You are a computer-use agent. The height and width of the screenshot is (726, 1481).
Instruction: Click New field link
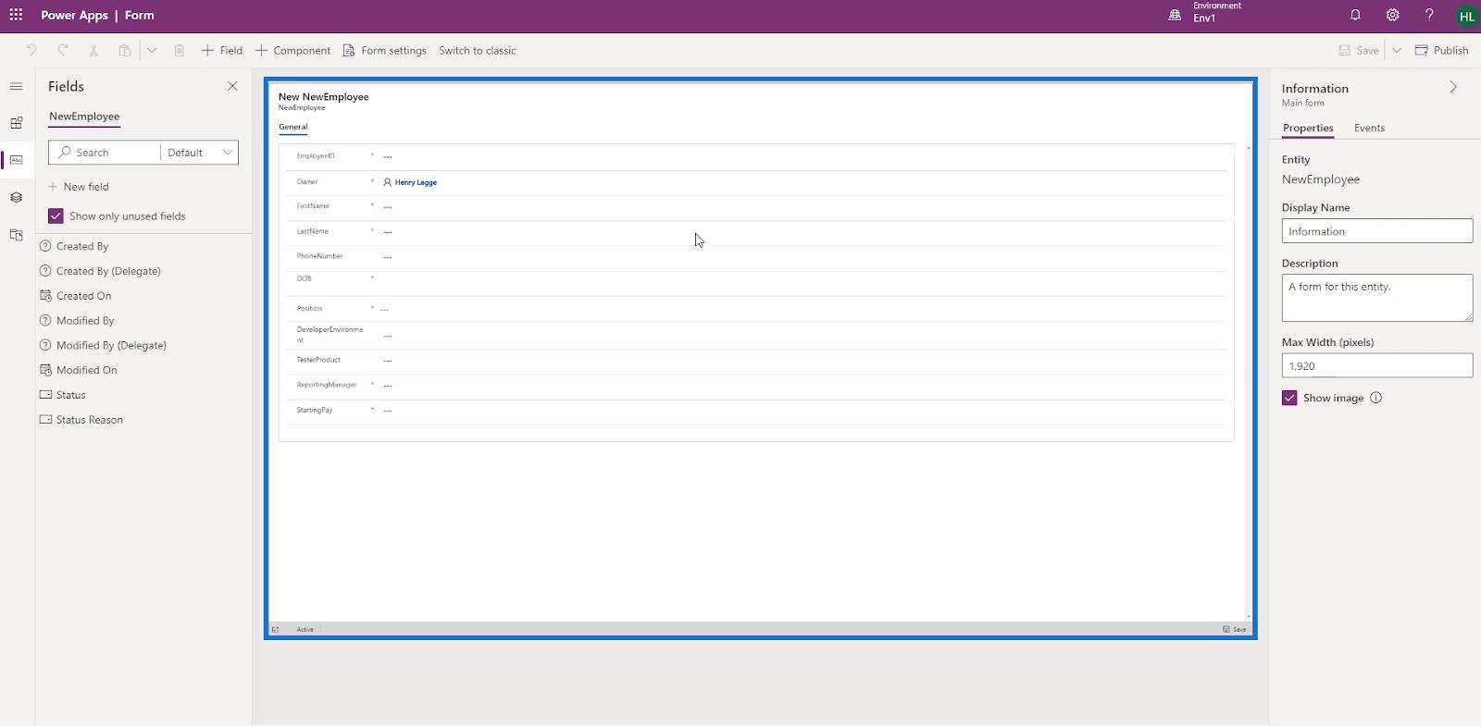point(78,187)
